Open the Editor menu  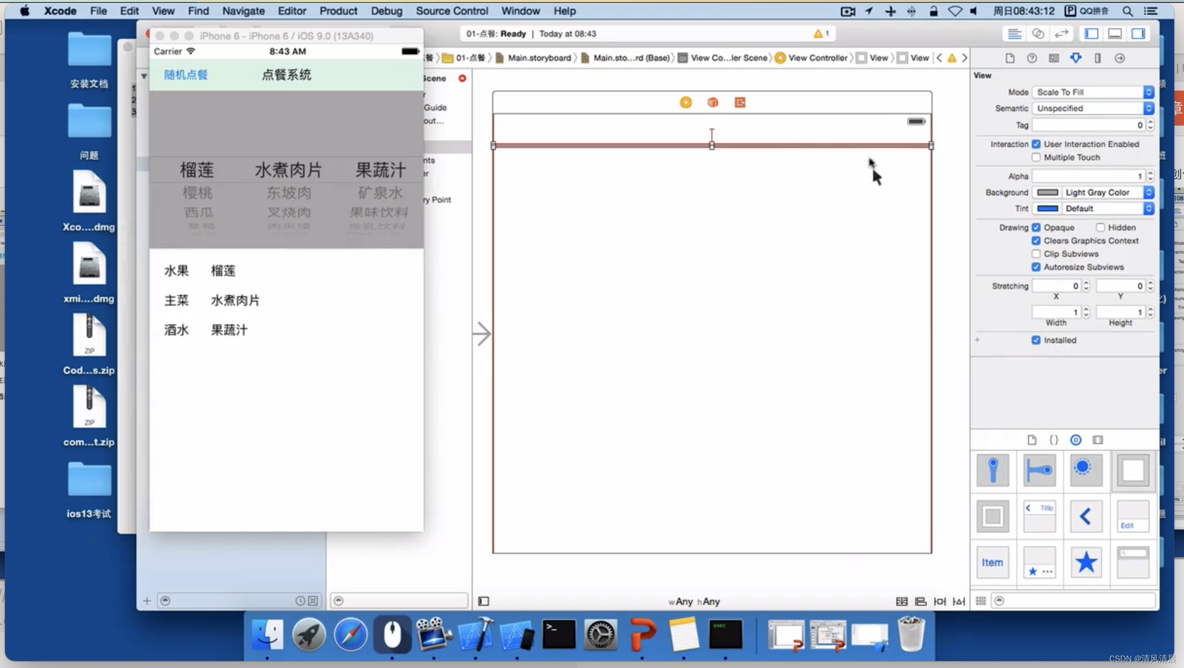point(292,11)
